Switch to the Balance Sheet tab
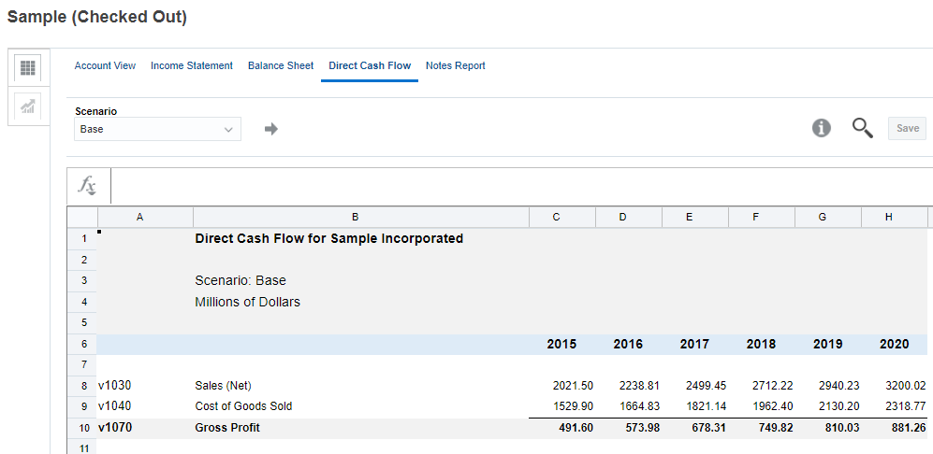Image resolution: width=933 pixels, height=454 pixels. pyautogui.click(x=281, y=66)
